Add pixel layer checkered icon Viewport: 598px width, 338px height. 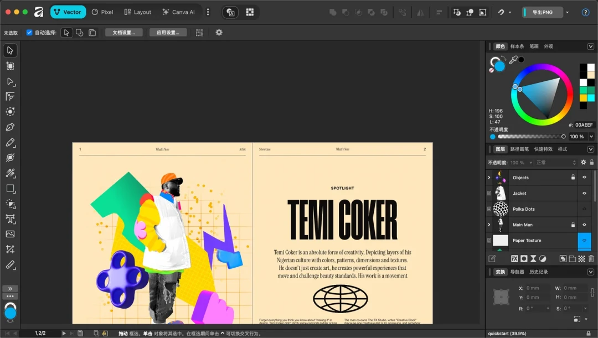pyautogui.click(x=581, y=259)
